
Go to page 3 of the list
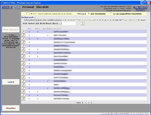(x=89, y=103)
